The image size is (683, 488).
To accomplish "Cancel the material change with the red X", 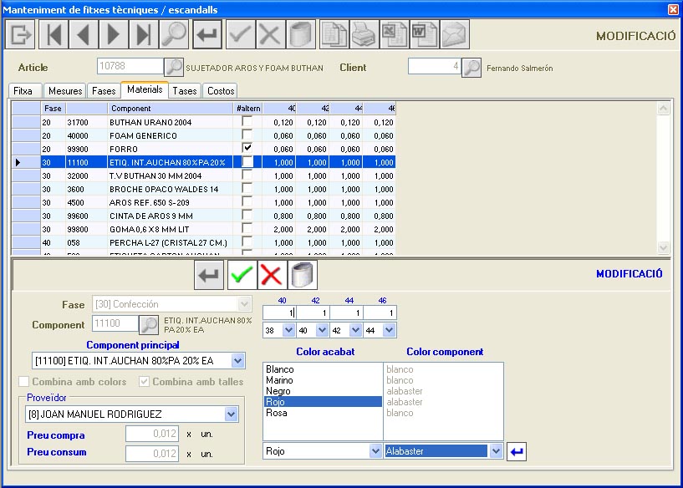I will pos(272,275).
